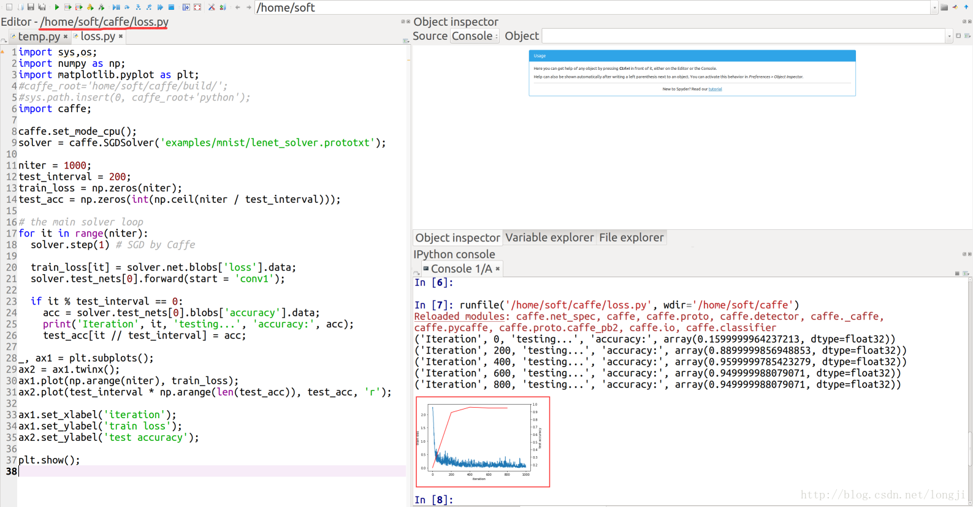The height and width of the screenshot is (507, 973).
Task: Step into function in debugger
Action: coord(138,7)
